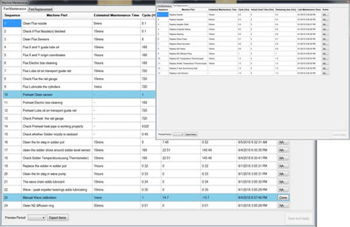Select the Replace N2 Diffusion Ring row

243,54
